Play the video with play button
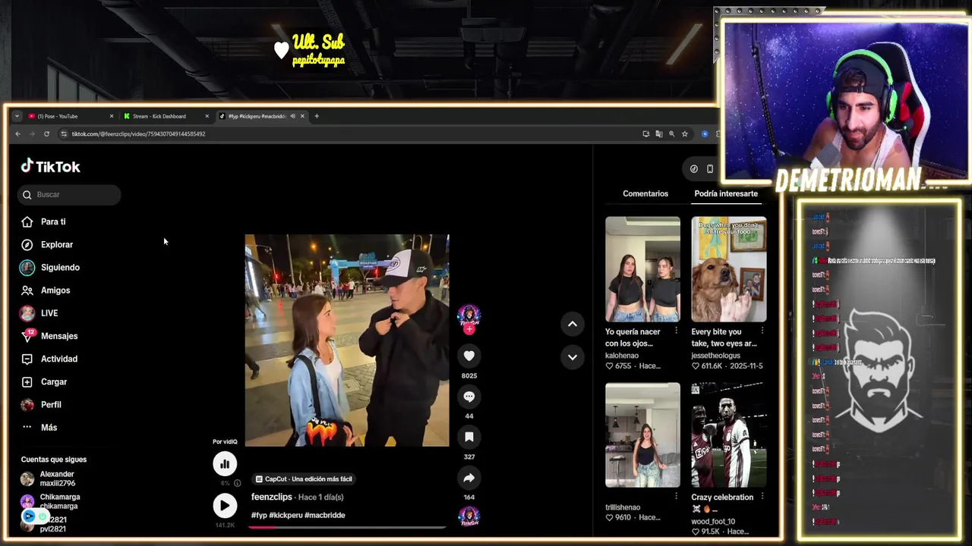 (225, 506)
